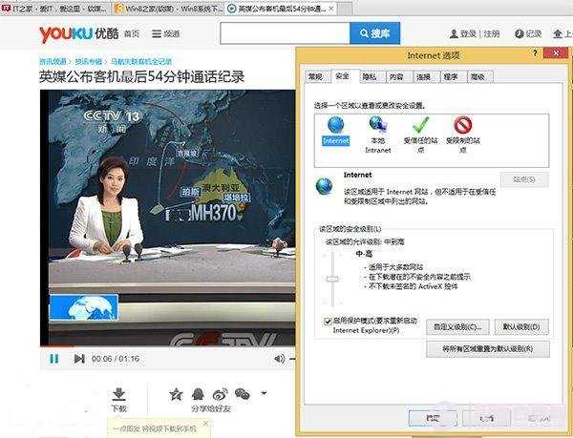Click the star favorite icon
The width and height of the screenshot is (573, 438).
pos(176,394)
